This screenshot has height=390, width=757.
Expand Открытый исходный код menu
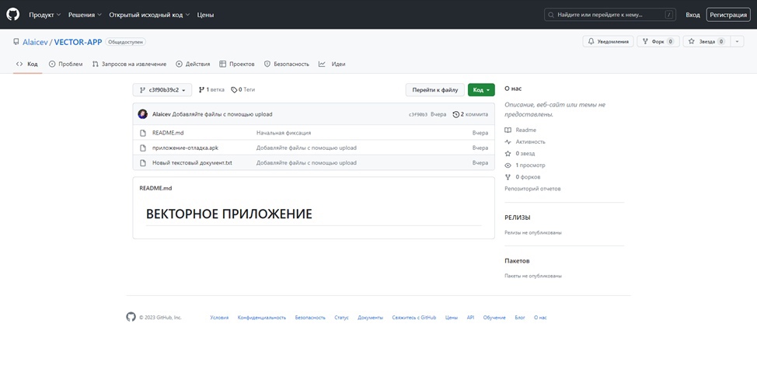click(150, 15)
